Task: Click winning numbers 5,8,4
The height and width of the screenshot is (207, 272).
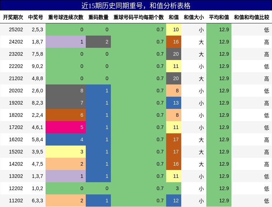Action: [x=37, y=140]
